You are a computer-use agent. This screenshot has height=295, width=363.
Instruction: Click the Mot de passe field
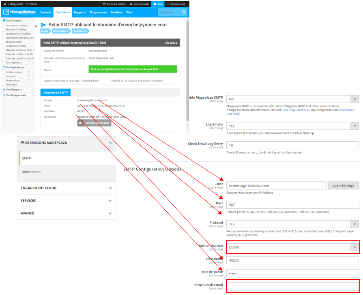click(292, 273)
